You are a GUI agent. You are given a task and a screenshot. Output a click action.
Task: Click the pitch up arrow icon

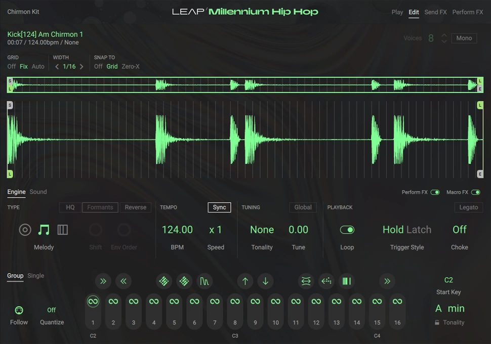coord(245,281)
